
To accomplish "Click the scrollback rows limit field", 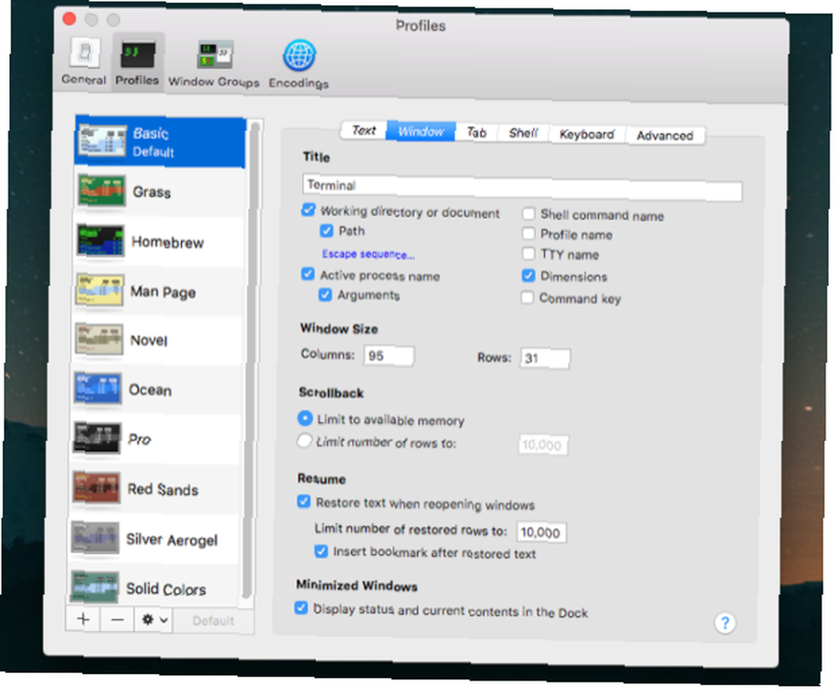I will pos(543,445).
